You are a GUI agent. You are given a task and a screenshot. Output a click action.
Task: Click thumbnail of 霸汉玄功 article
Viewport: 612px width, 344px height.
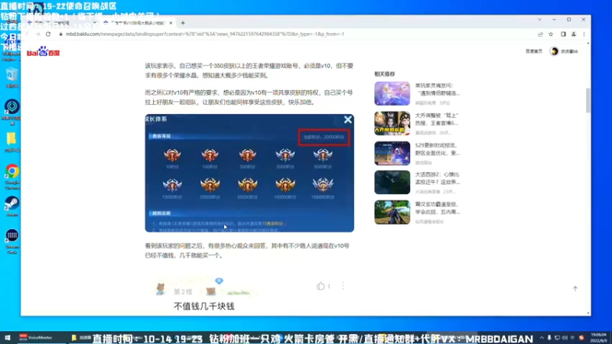coord(392,213)
